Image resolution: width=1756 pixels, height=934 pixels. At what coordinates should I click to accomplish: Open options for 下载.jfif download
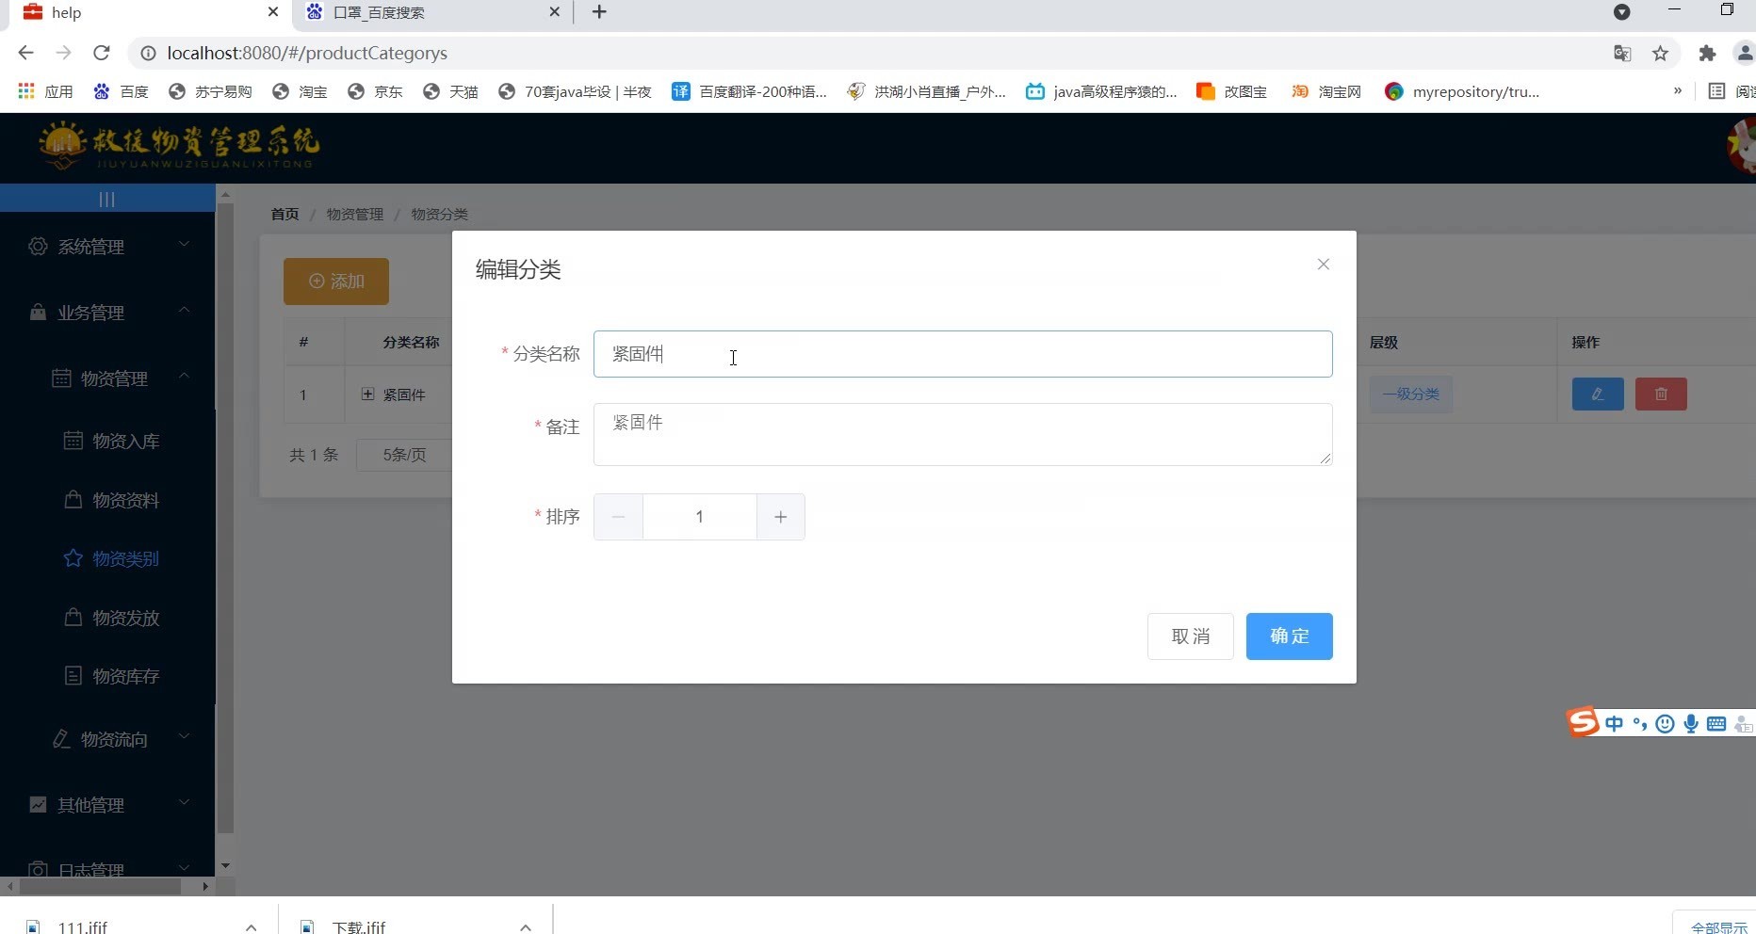coord(526,926)
